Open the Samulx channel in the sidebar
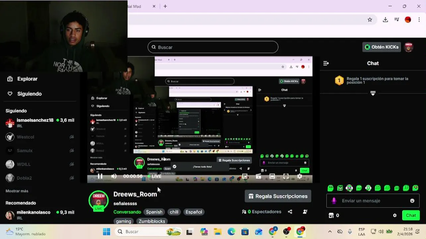 pyautogui.click(x=40, y=150)
